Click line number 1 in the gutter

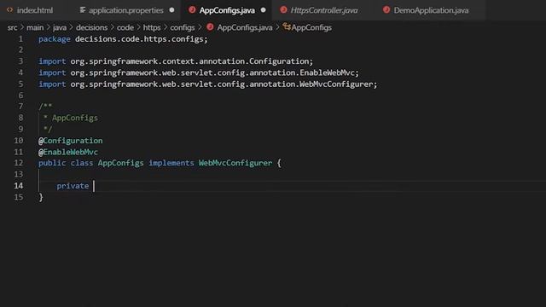[20, 39]
